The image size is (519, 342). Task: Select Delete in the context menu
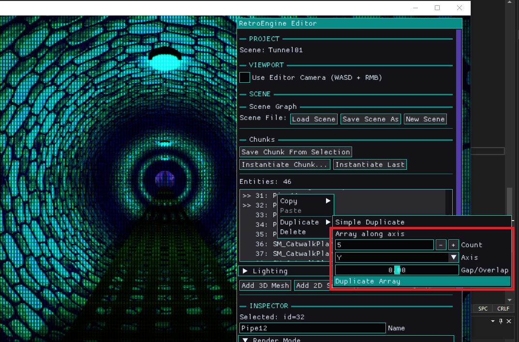point(293,232)
